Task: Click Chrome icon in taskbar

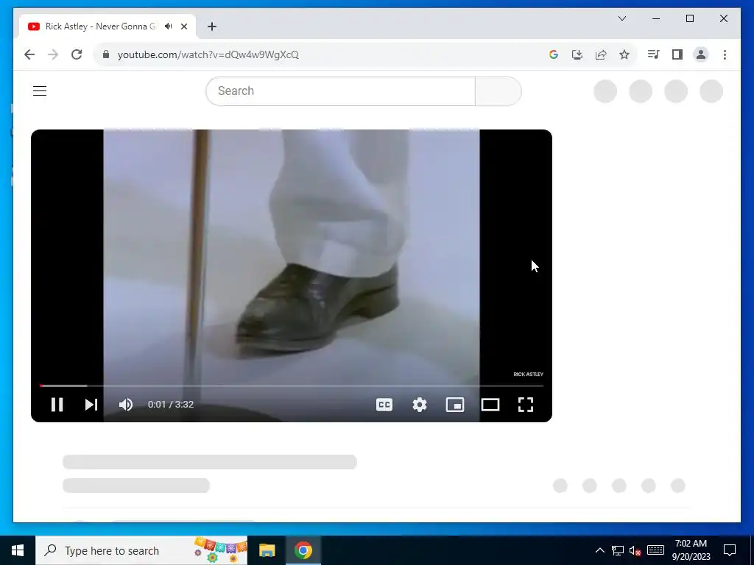Action: point(303,550)
